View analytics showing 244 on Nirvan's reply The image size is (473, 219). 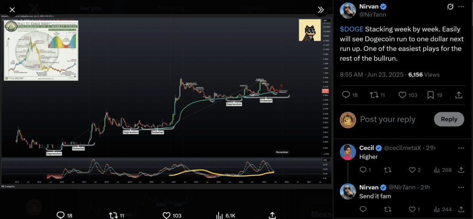tap(442, 209)
